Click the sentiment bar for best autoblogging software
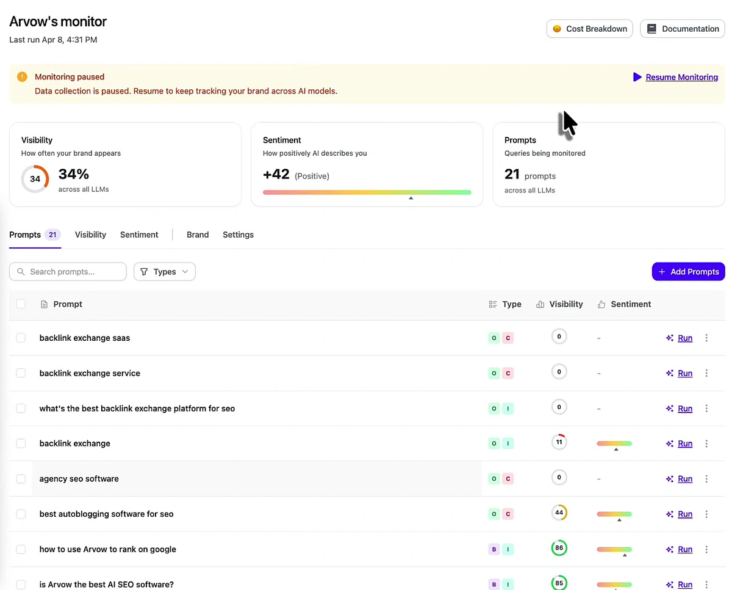The height and width of the screenshot is (590, 732). point(614,514)
